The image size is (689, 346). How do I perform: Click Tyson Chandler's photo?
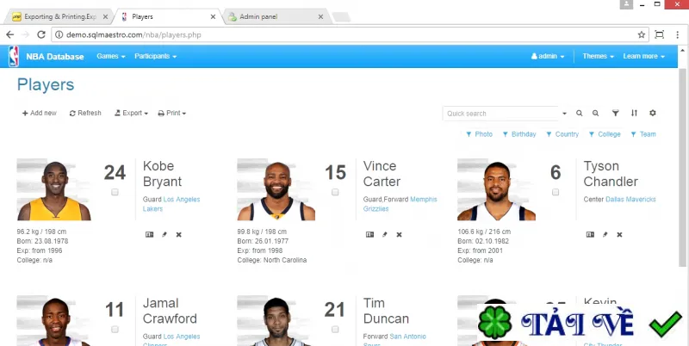[496, 189]
